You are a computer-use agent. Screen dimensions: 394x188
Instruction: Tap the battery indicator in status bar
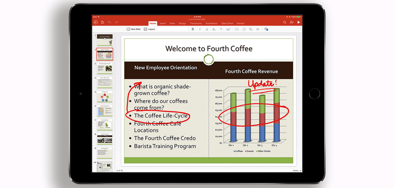click(299, 17)
